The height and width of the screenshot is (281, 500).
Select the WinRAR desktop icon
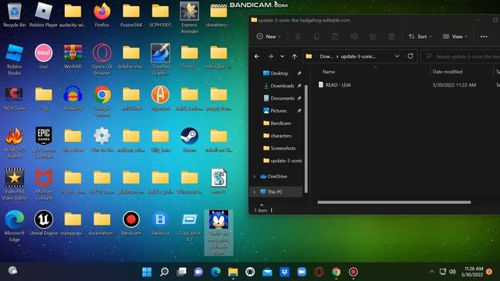tap(73, 57)
